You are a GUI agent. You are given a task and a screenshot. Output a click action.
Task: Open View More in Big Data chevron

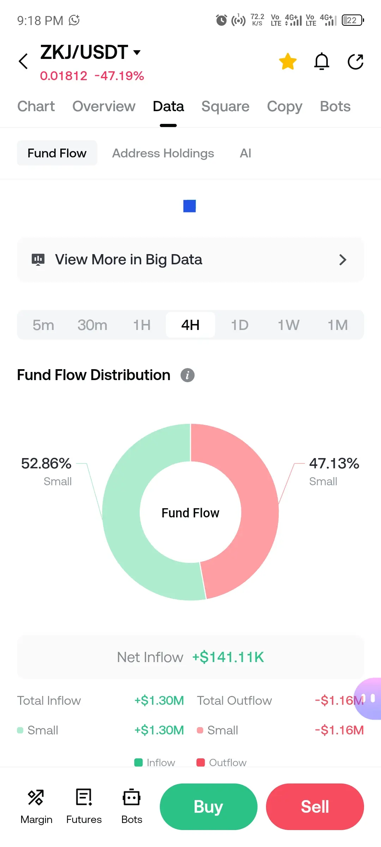click(343, 260)
